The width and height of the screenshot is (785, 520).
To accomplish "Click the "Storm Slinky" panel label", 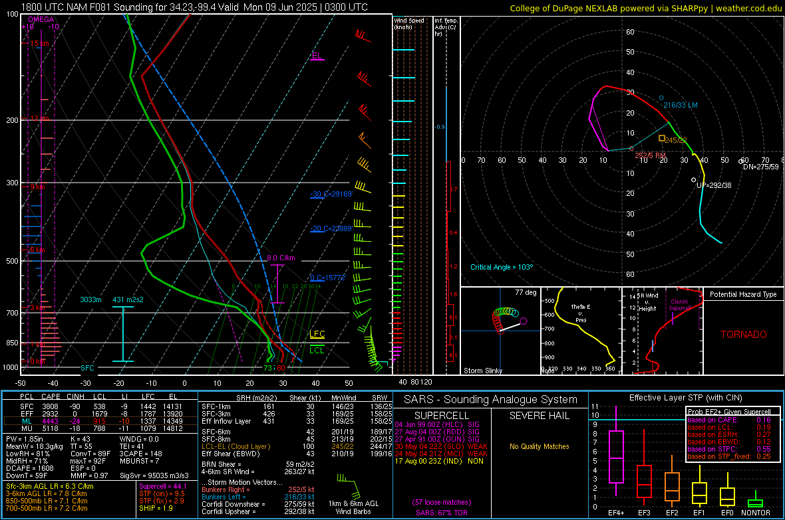I will tap(482, 371).
